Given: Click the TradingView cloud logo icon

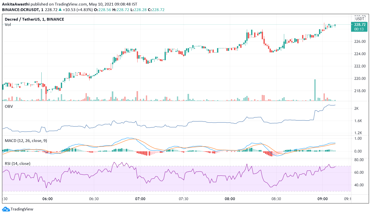Looking at the screenshot, I should click(x=6, y=209).
